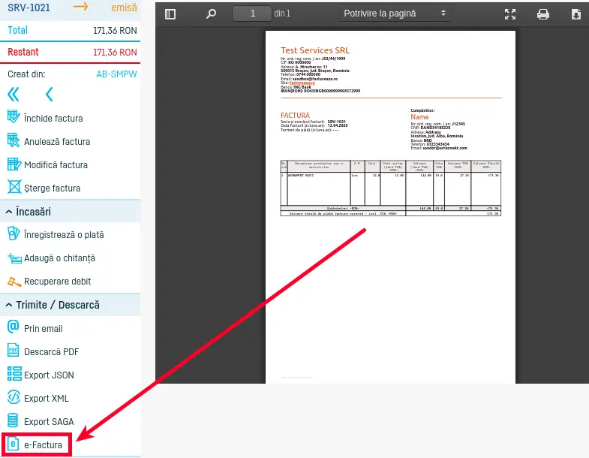The width and height of the screenshot is (589, 458).
Task: Select 'Export SAGA' label
Action: [x=49, y=422]
